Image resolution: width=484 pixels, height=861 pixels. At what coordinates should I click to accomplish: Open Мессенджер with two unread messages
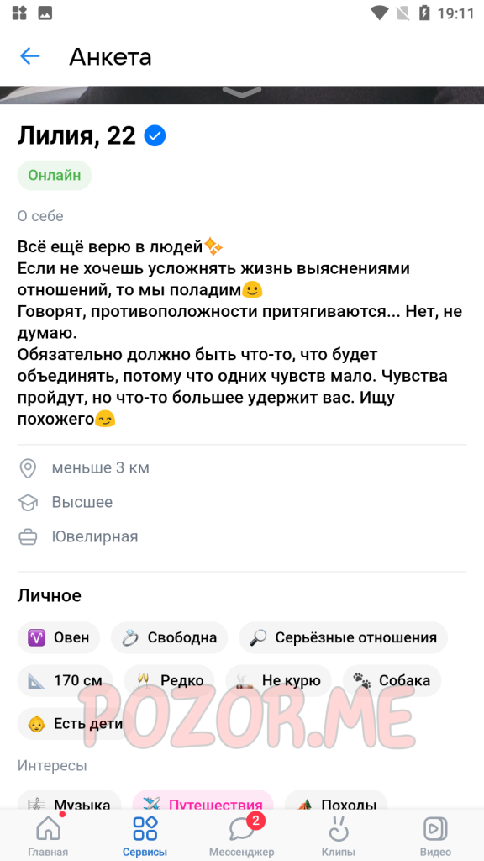[x=241, y=836]
